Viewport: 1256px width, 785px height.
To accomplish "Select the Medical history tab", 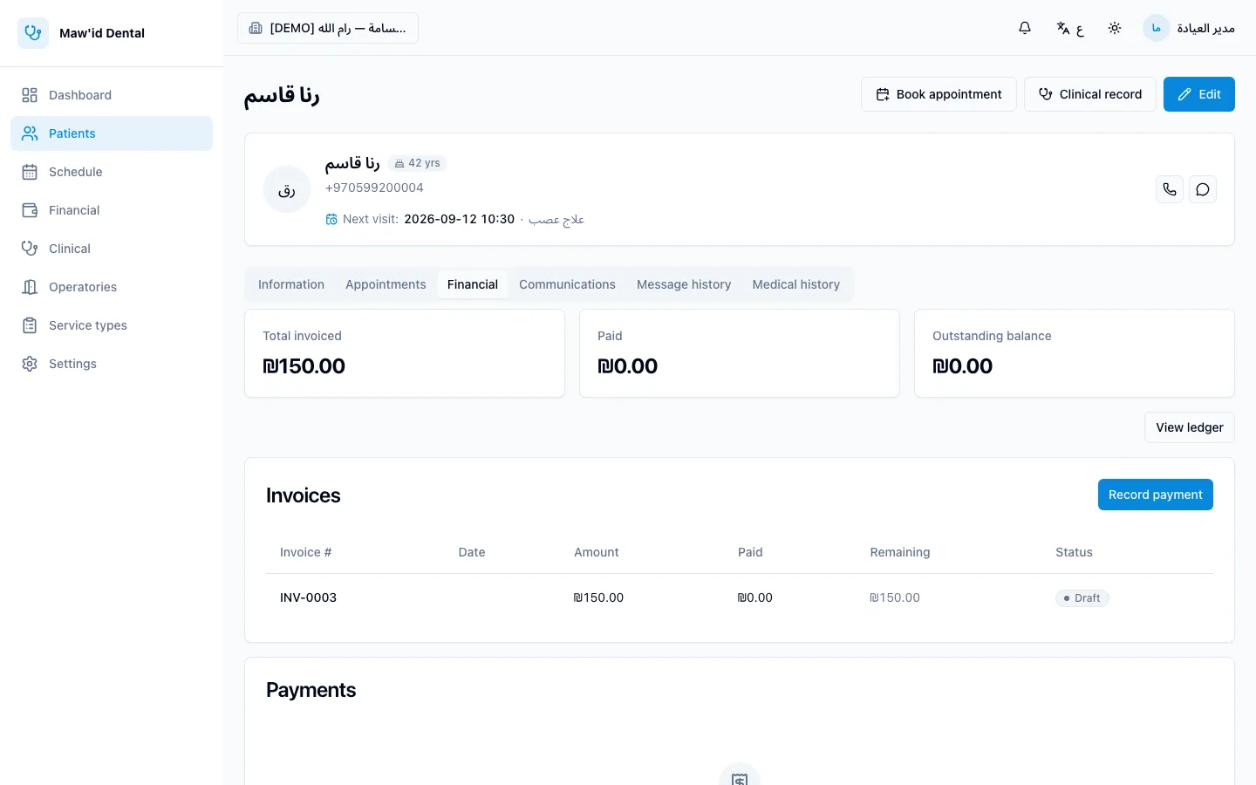I will coord(795,284).
